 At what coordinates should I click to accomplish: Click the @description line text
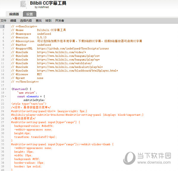77,41
